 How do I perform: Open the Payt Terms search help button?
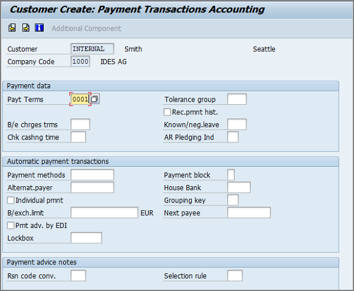pos(94,100)
